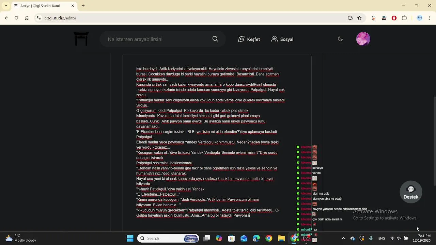Reload the page

pos(16,18)
